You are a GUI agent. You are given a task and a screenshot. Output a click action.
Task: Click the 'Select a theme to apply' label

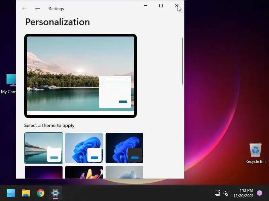[49, 125]
